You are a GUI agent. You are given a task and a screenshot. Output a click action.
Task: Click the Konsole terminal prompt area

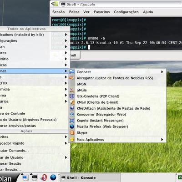116,33
